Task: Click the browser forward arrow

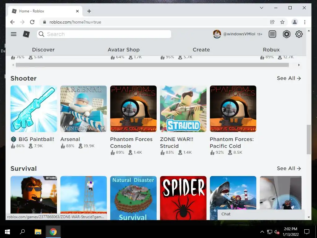Action: pos(22,22)
